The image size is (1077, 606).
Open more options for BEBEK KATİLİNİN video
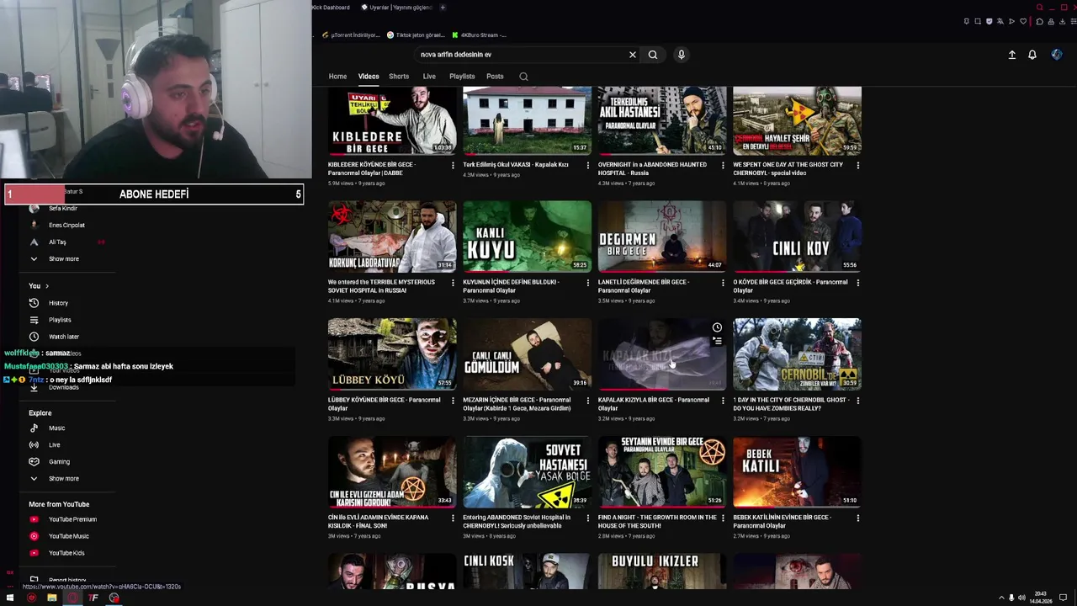(858, 518)
